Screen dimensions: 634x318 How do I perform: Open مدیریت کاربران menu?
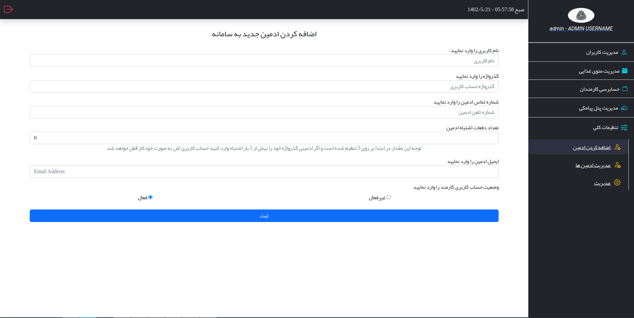pyautogui.click(x=581, y=52)
